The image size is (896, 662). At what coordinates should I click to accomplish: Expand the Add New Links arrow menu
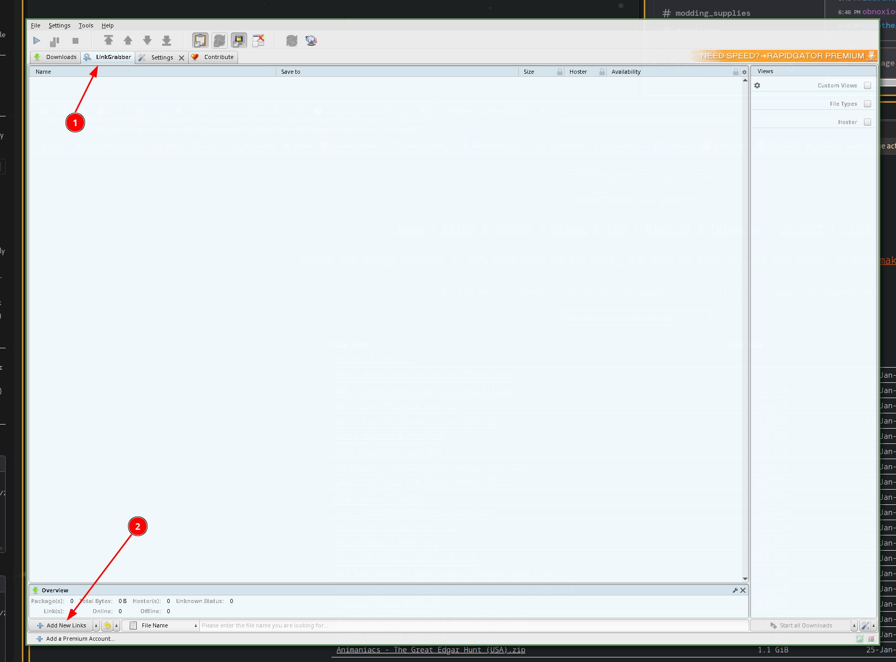tap(96, 625)
